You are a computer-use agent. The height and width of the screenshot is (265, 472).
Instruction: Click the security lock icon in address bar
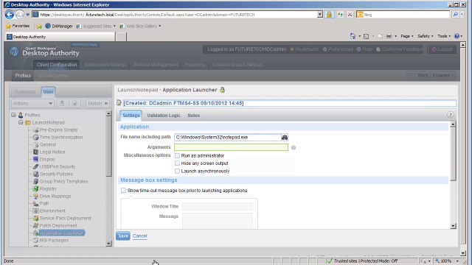pyautogui.click(x=329, y=15)
